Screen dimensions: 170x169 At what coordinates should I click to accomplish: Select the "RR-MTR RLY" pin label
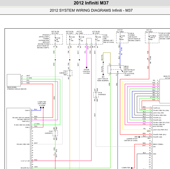(25, 168)
